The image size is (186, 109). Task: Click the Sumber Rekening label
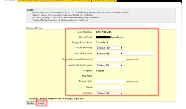click(83, 48)
